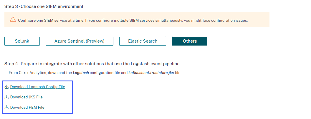The height and width of the screenshot is (119, 311).
Task: Open the Download Logstash Config File link
Action: pos(37,87)
